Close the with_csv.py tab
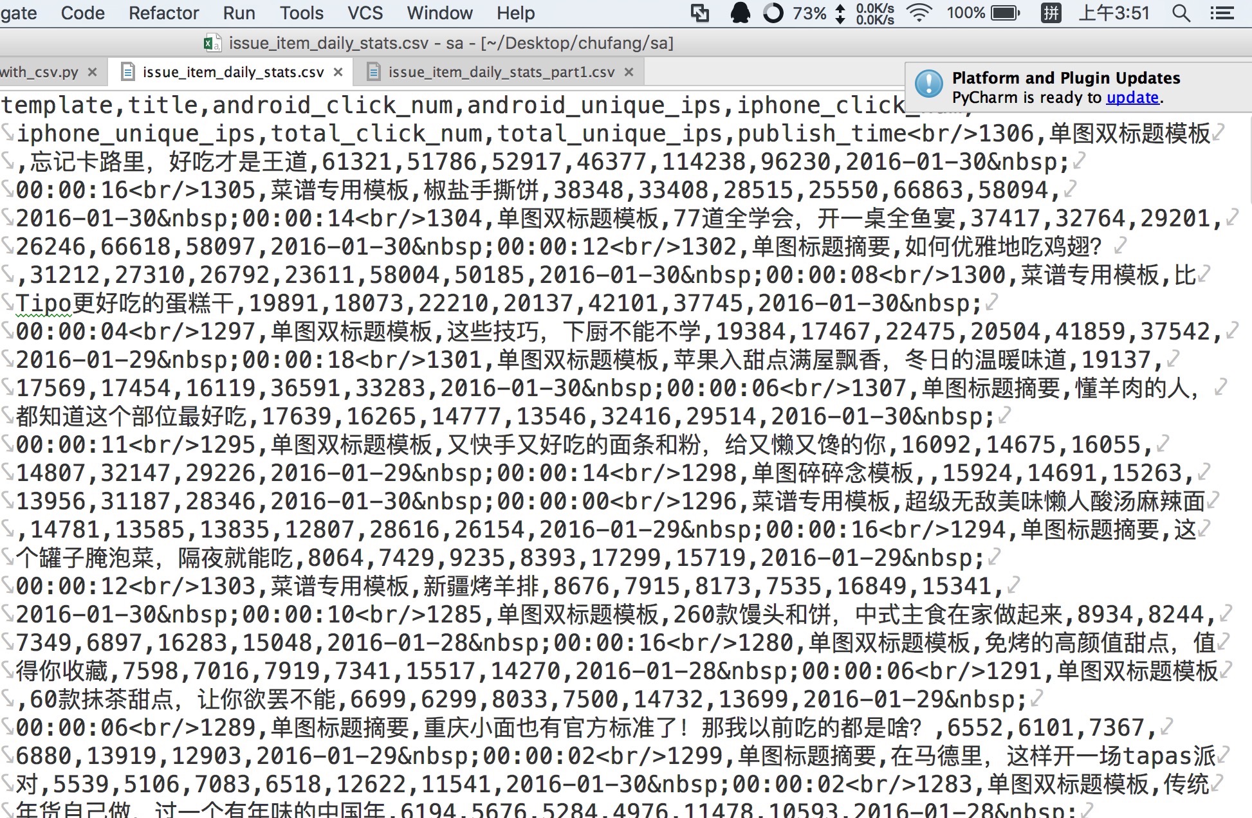 pyautogui.click(x=92, y=72)
